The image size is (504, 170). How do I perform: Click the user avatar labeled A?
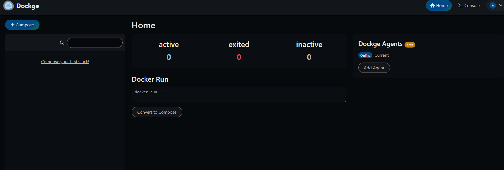pos(492,5)
